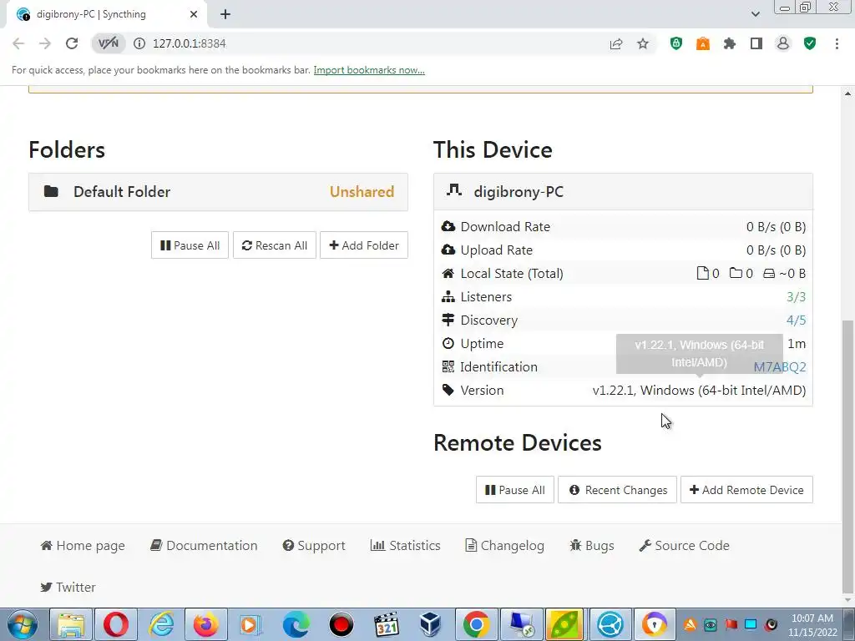855x641 pixels.
Task: Open the Import bookmarks now link
Action: [369, 70]
